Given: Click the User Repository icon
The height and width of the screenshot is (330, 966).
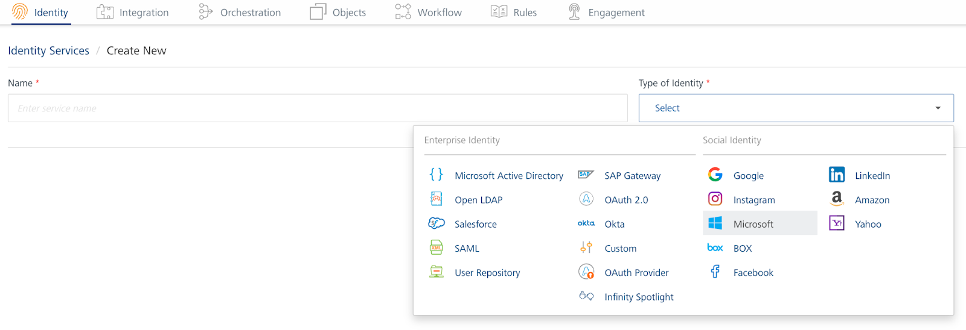Looking at the screenshot, I should pos(437,272).
